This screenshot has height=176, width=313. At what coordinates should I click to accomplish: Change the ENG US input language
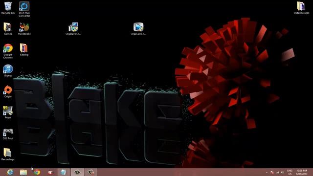coord(290,172)
